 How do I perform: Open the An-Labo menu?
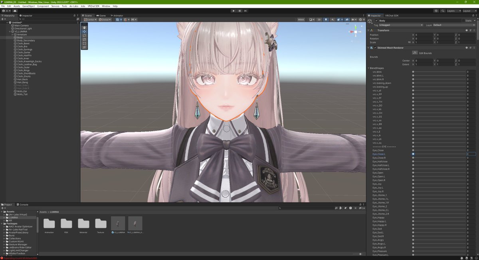coord(74,6)
